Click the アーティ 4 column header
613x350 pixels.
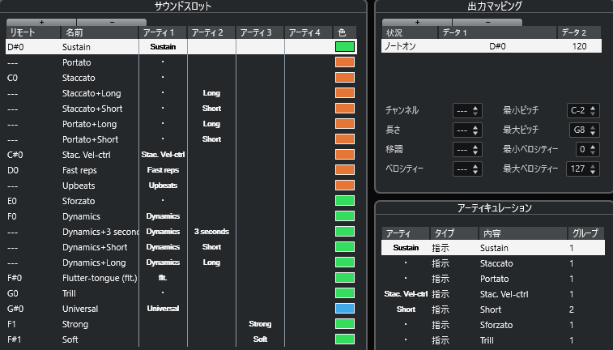coord(309,32)
